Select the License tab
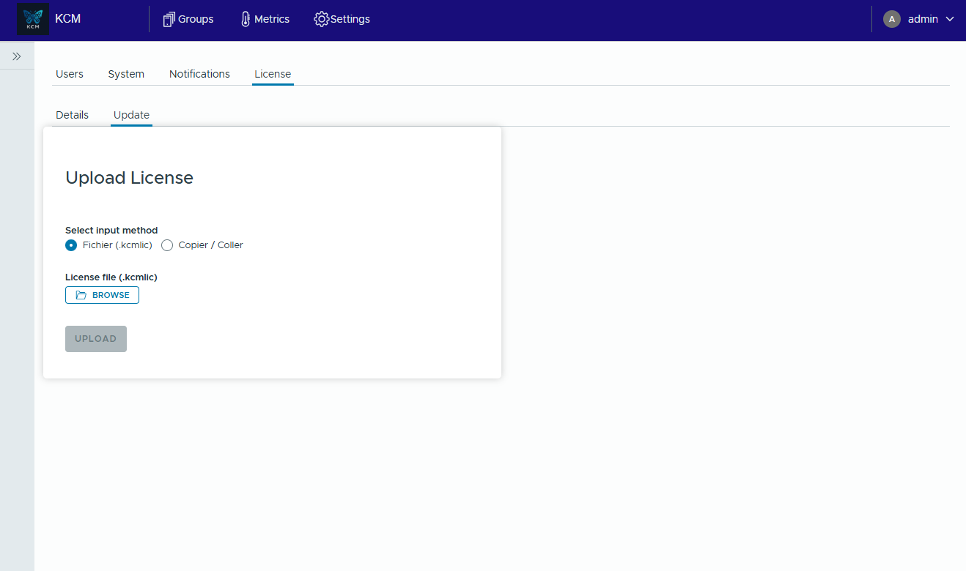966x571 pixels. click(x=273, y=74)
